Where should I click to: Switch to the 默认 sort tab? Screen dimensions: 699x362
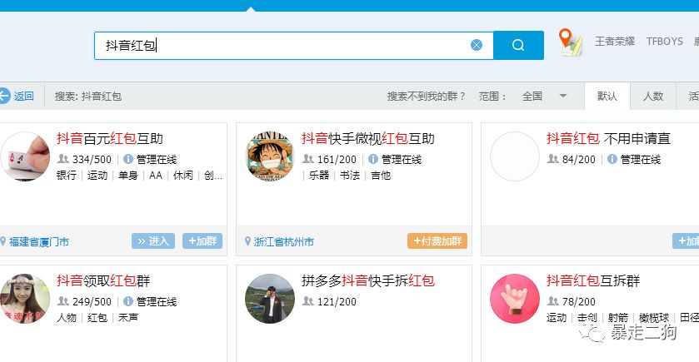pyautogui.click(x=607, y=97)
